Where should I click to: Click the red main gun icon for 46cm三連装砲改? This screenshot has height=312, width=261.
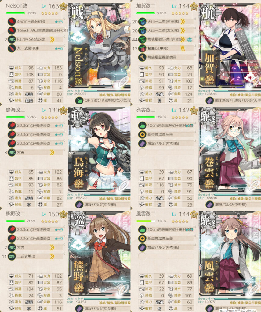[12, 22]
